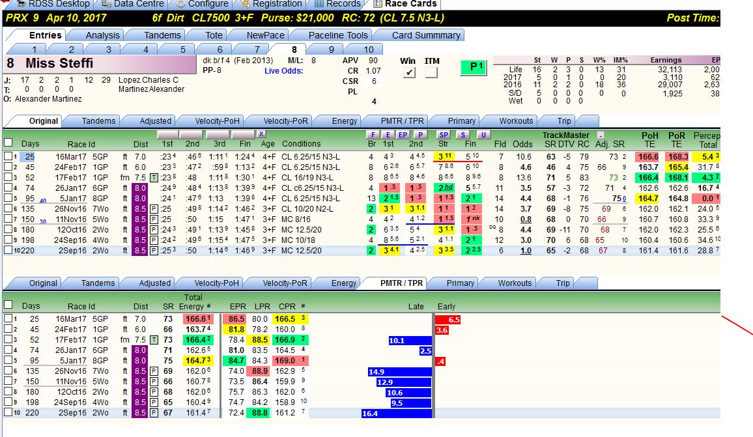
Task: Click the EP button in pace header
Action: 403,135
